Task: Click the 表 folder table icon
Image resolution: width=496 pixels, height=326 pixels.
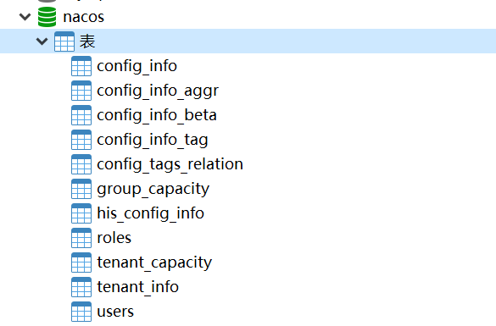Action: click(64, 41)
